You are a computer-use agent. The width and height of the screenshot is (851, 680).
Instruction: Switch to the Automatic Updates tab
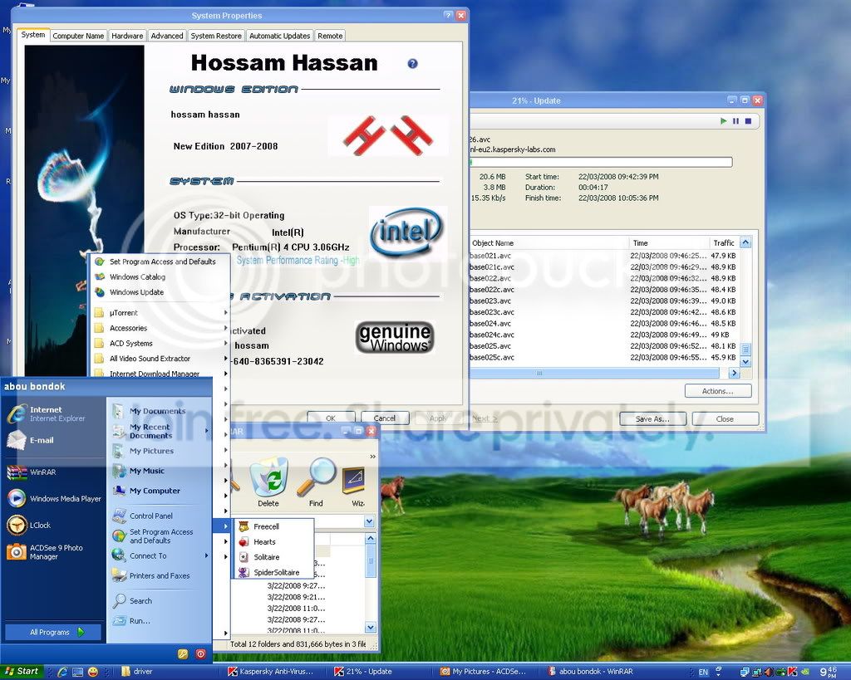click(279, 36)
